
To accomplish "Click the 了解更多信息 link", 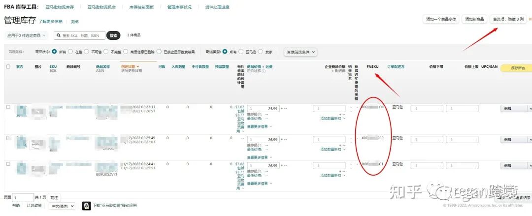I will (51, 21).
